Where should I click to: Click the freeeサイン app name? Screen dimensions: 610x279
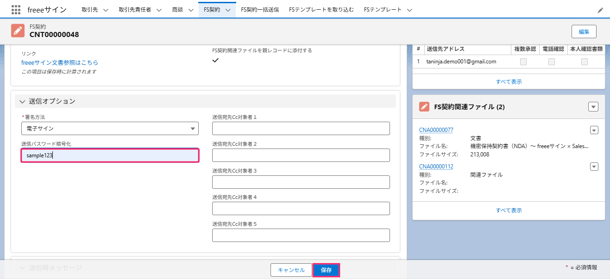point(47,10)
